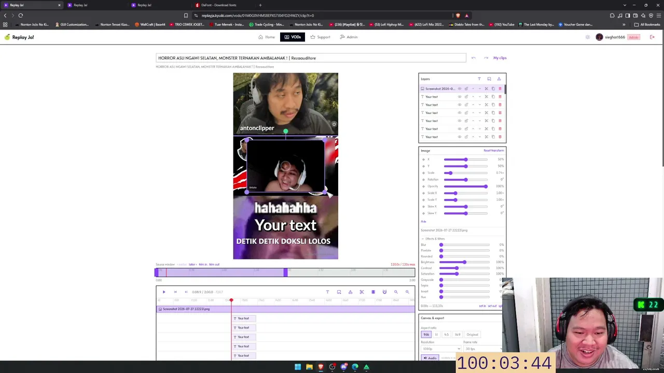The height and width of the screenshot is (373, 664).
Task: Switch the site light/dark theme
Action: click(587, 37)
